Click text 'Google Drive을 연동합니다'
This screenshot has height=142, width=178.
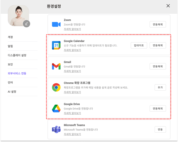pyautogui.click(x=78, y=109)
